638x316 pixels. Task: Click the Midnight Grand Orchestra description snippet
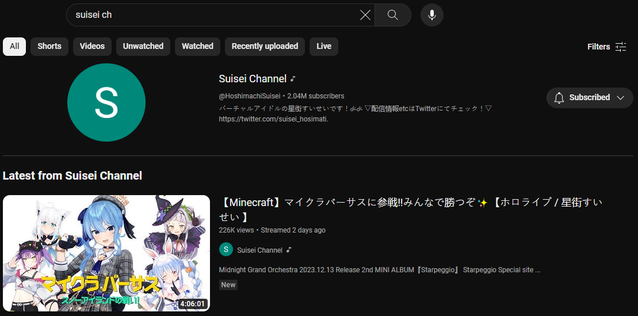click(x=380, y=270)
